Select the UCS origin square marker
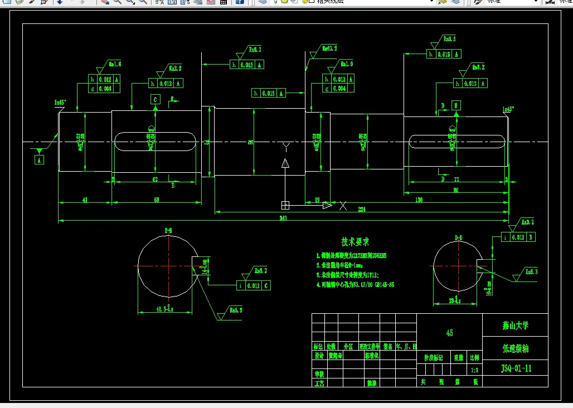Viewport: 573px width, 408px height. 285,205
